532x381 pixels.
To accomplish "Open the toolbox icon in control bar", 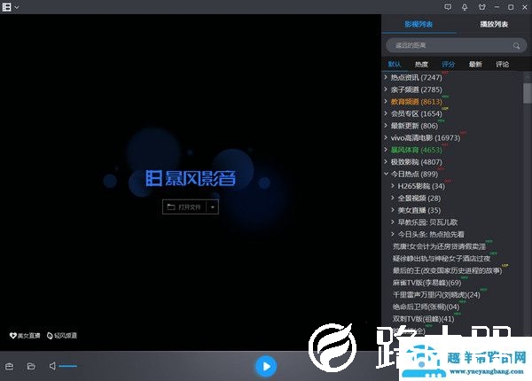I will [x=9, y=366].
